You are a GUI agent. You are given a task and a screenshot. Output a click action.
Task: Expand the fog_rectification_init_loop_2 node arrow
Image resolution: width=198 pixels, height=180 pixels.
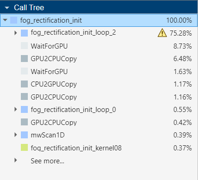click(x=15, y=33)
